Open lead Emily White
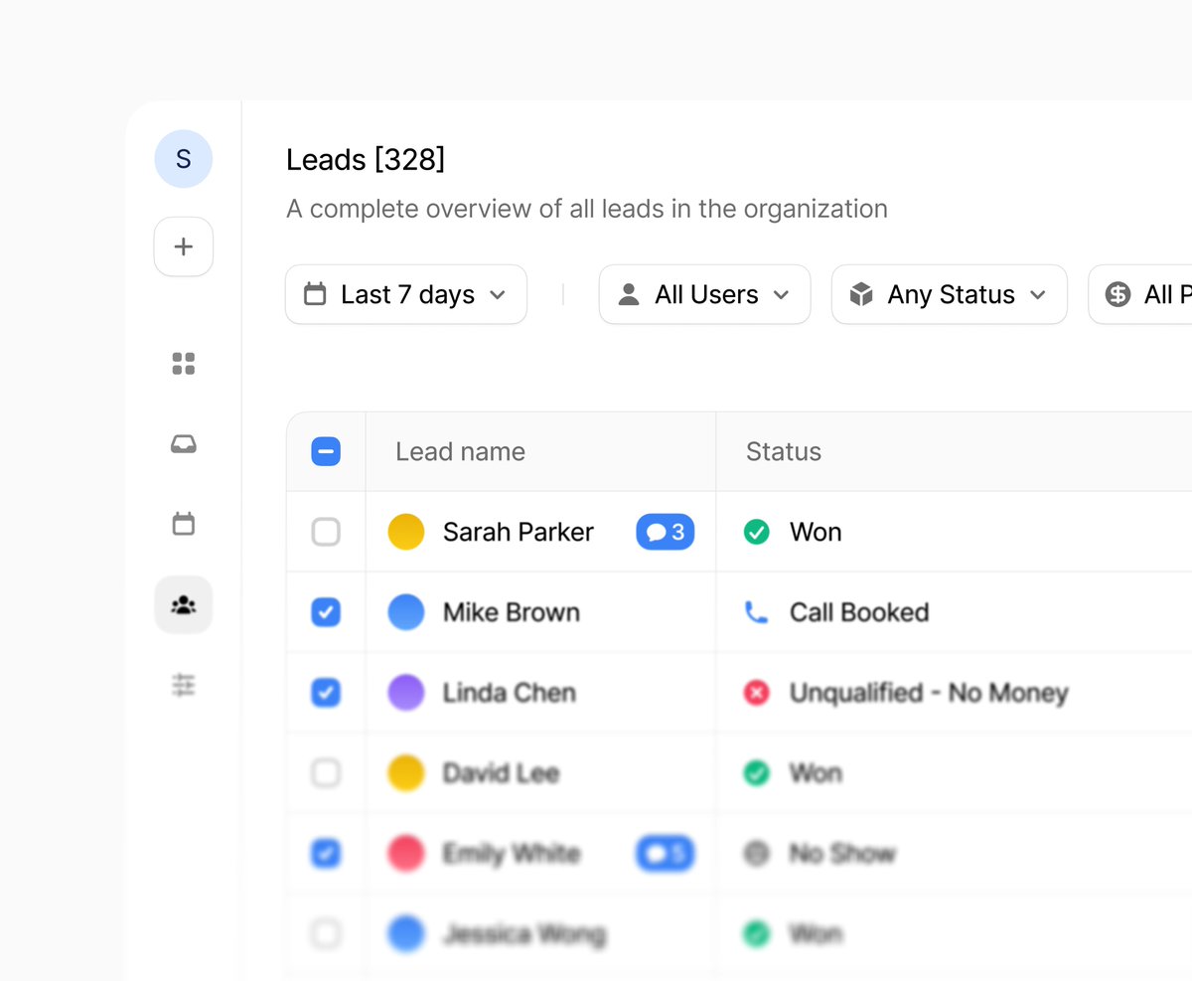Image resolution: width=1192 pixels, height=981 pixels. 512,853
